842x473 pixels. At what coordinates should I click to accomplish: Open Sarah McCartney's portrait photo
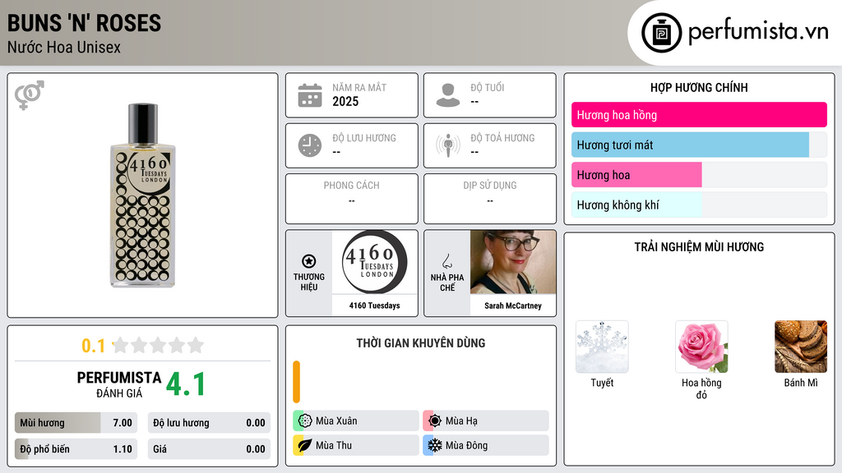coord(513,262)
